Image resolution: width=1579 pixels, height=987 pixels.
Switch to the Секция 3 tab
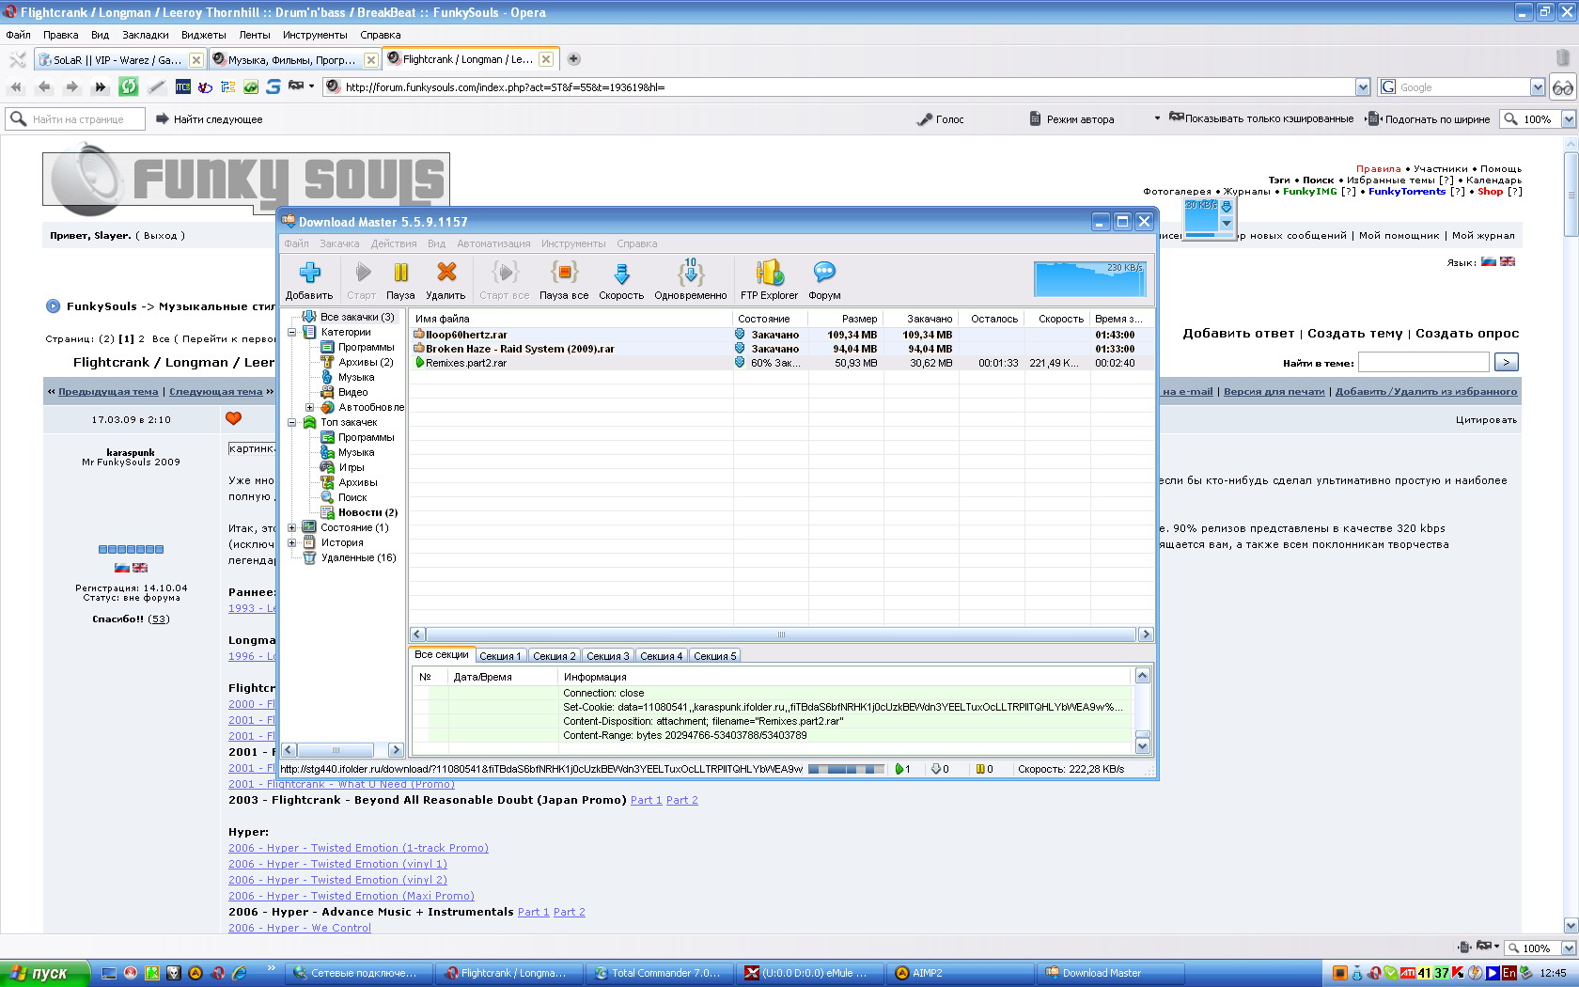[x=607, y=656]
